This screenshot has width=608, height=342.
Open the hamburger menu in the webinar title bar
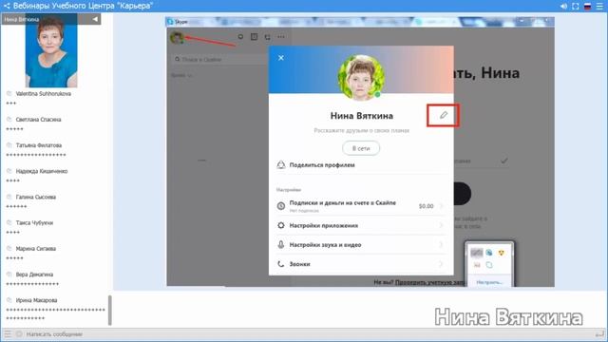(x=599, y=6)
